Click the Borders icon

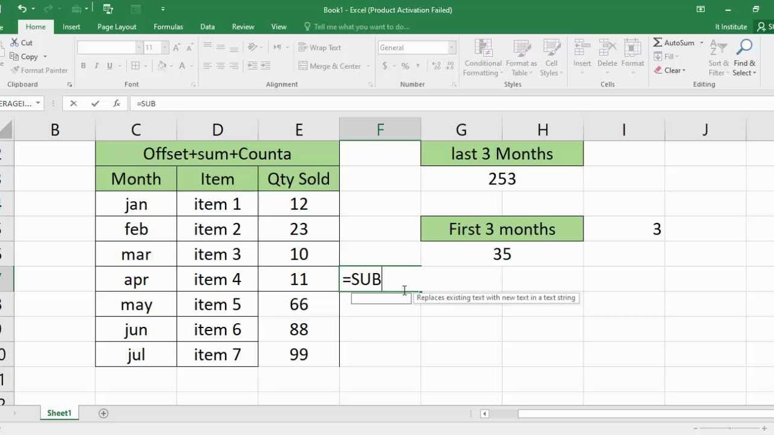(135, 66)
